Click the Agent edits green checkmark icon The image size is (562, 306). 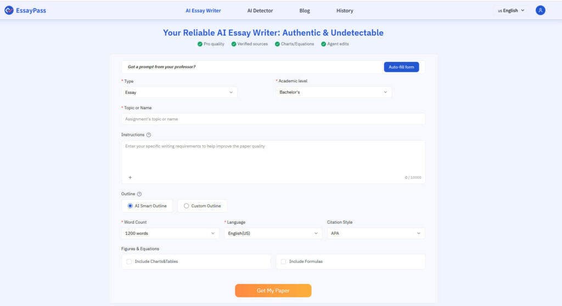[323, 44]
